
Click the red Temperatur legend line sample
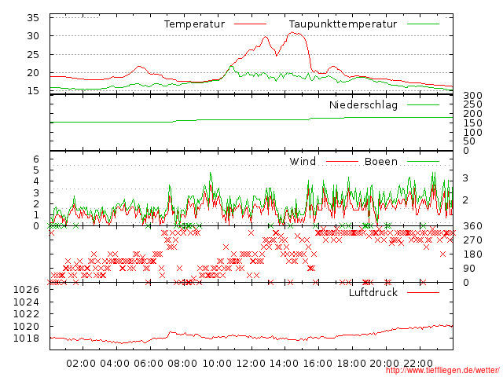tap(250, 24)
